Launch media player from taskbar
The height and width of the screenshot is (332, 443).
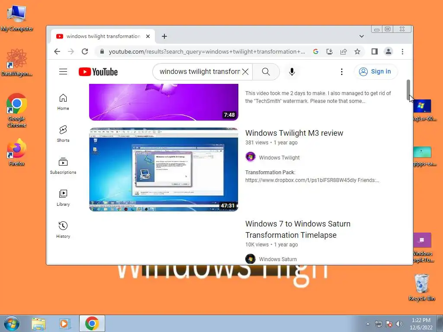point(64,323)
